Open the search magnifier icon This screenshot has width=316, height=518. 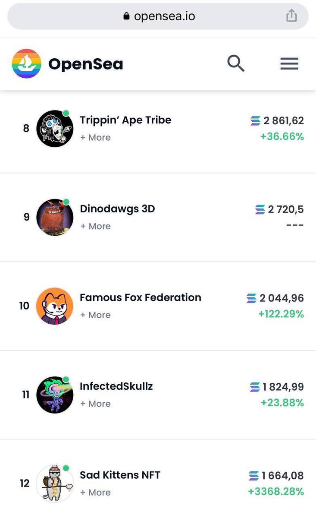click(236, 64)
